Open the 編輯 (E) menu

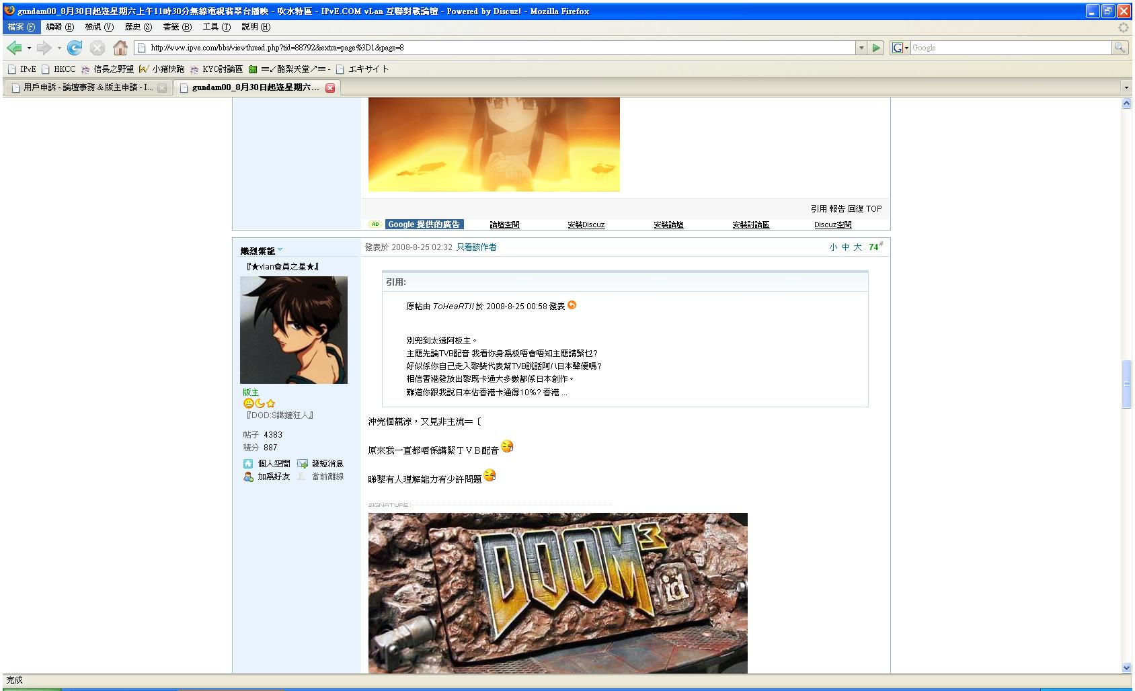pos(60,27)
